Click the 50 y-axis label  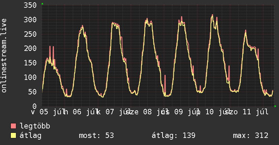(x=32, y=92)
